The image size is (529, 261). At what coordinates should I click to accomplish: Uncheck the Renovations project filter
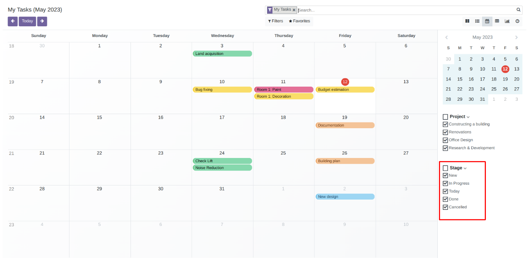[445, 132]
